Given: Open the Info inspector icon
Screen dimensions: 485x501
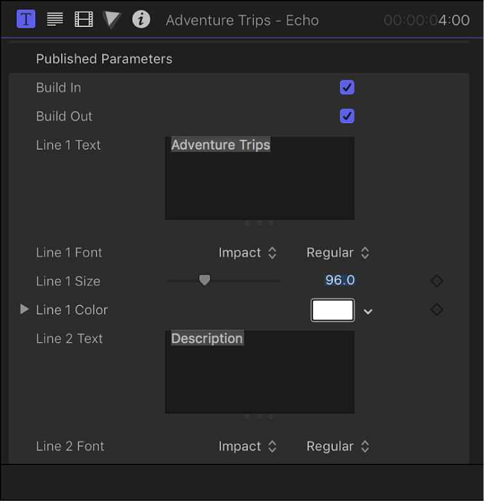Looking at the screenshot, I should click(x=141, y=19).
